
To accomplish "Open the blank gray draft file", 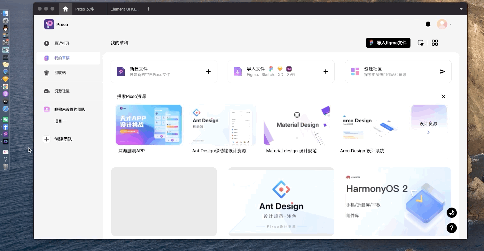I will click(164, 202).
